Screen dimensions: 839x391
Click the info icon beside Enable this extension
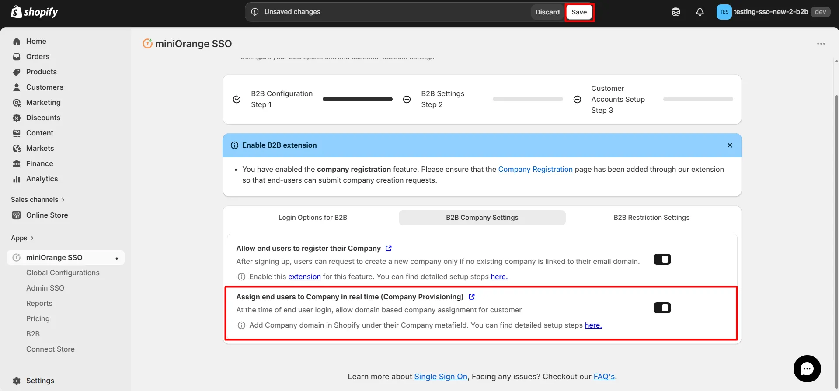click(241, 277)
